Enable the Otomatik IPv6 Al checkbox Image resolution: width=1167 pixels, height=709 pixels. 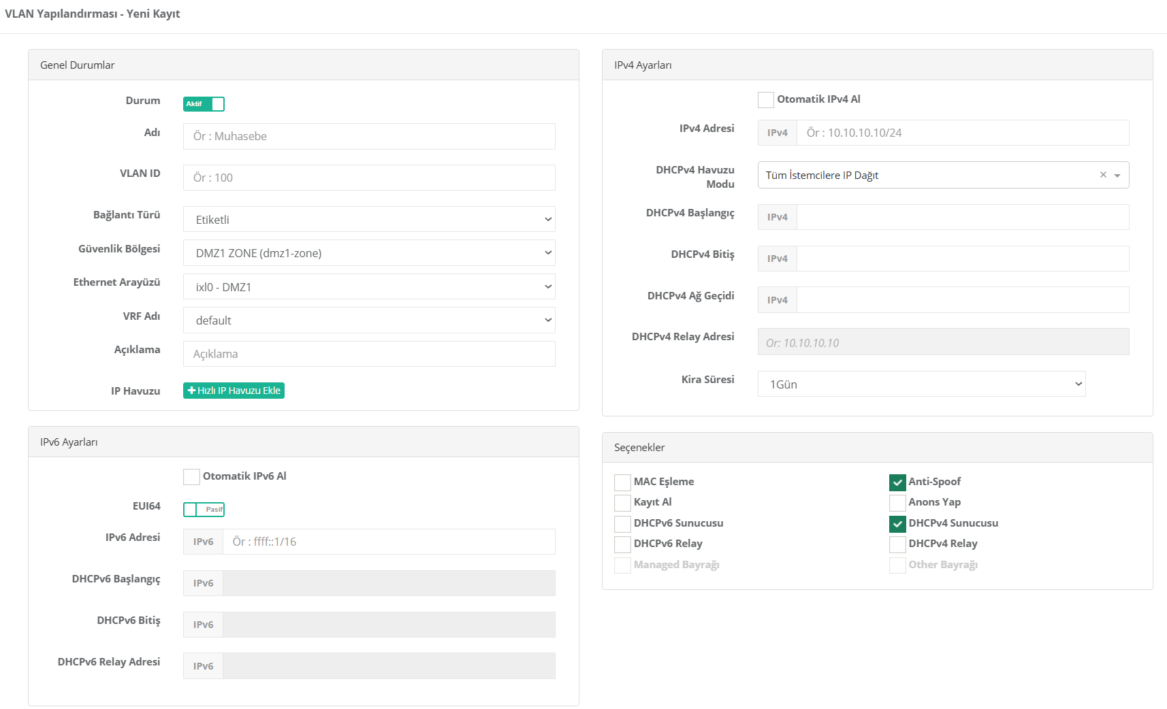tap(191, 477)
